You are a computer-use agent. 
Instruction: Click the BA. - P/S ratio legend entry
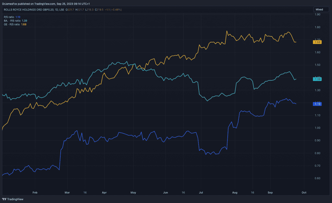(12, 21)
